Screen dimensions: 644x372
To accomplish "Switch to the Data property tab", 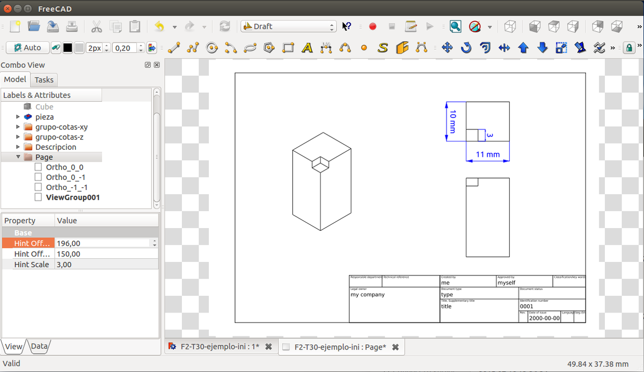I will (39, 346).
